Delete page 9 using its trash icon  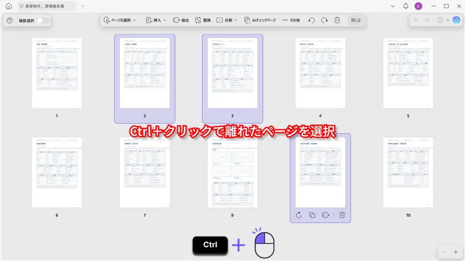[342, 215]
